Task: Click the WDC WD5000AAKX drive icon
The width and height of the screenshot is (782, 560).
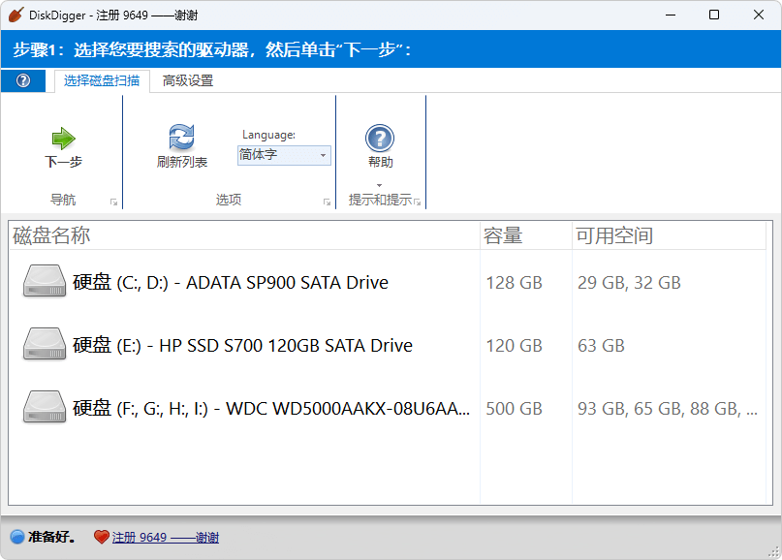Action: [x=45, y=408]
